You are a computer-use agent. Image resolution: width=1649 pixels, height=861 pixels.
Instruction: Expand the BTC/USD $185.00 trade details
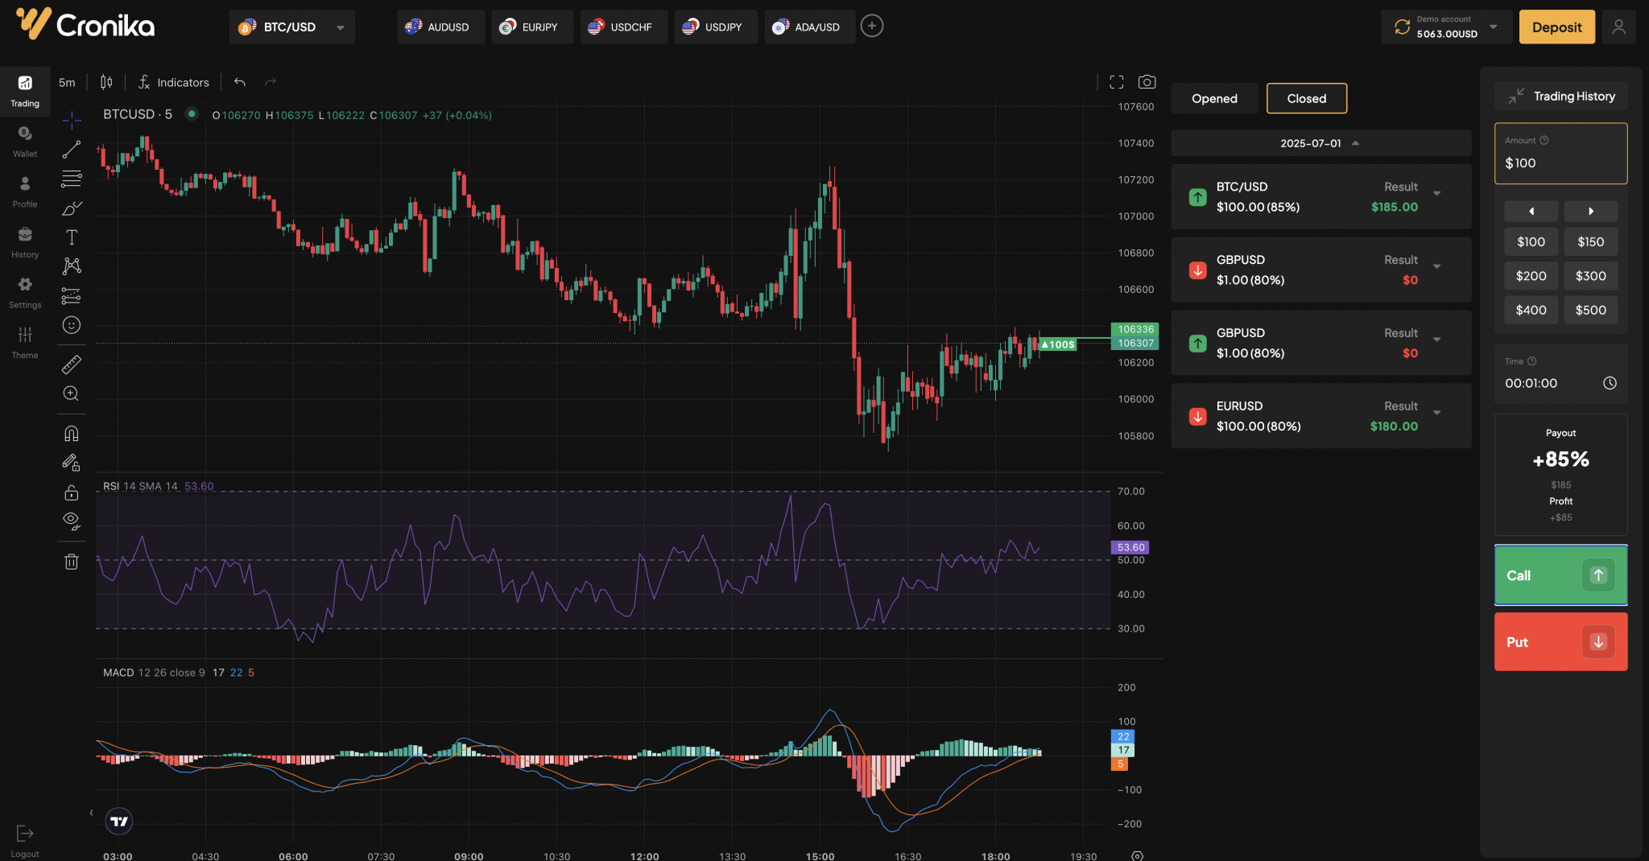[1437, 193]
